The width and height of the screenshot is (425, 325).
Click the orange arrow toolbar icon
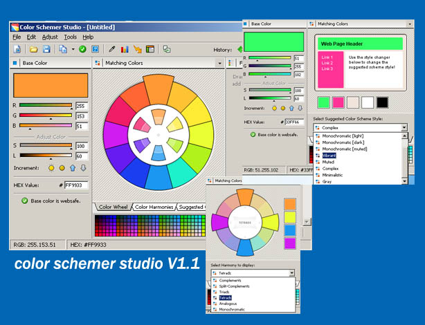[138, 49]
